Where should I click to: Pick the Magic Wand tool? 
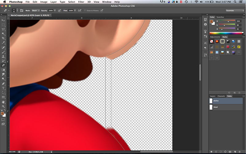point(3,34)
